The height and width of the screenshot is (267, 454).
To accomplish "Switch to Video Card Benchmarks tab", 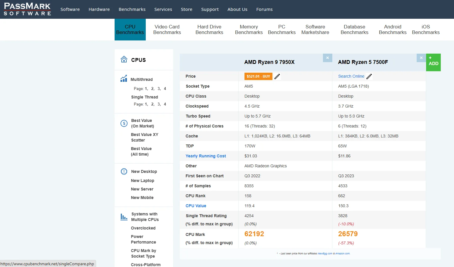I will tap(167, 30).
